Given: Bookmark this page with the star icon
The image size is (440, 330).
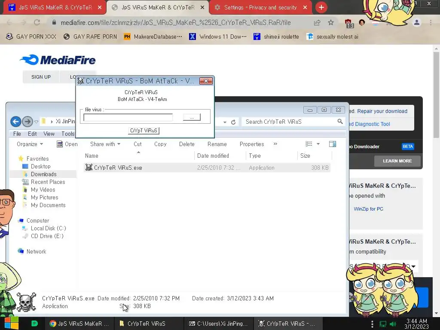Looking at the screenshot, I should click(x=331, y=22).
